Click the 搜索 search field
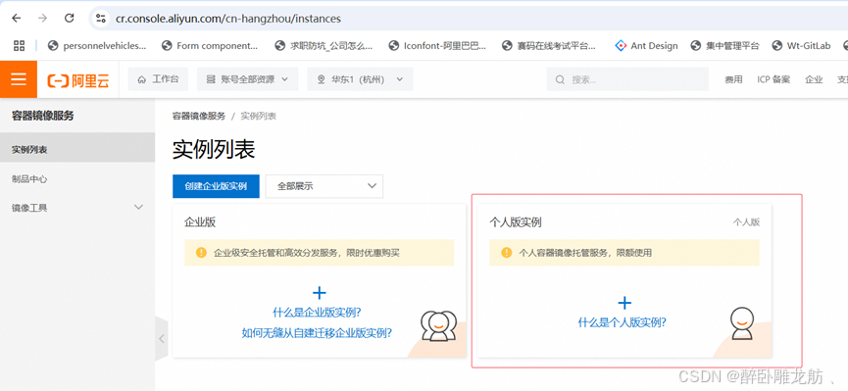Screen dimensions: 848x391 pos(627,79)
